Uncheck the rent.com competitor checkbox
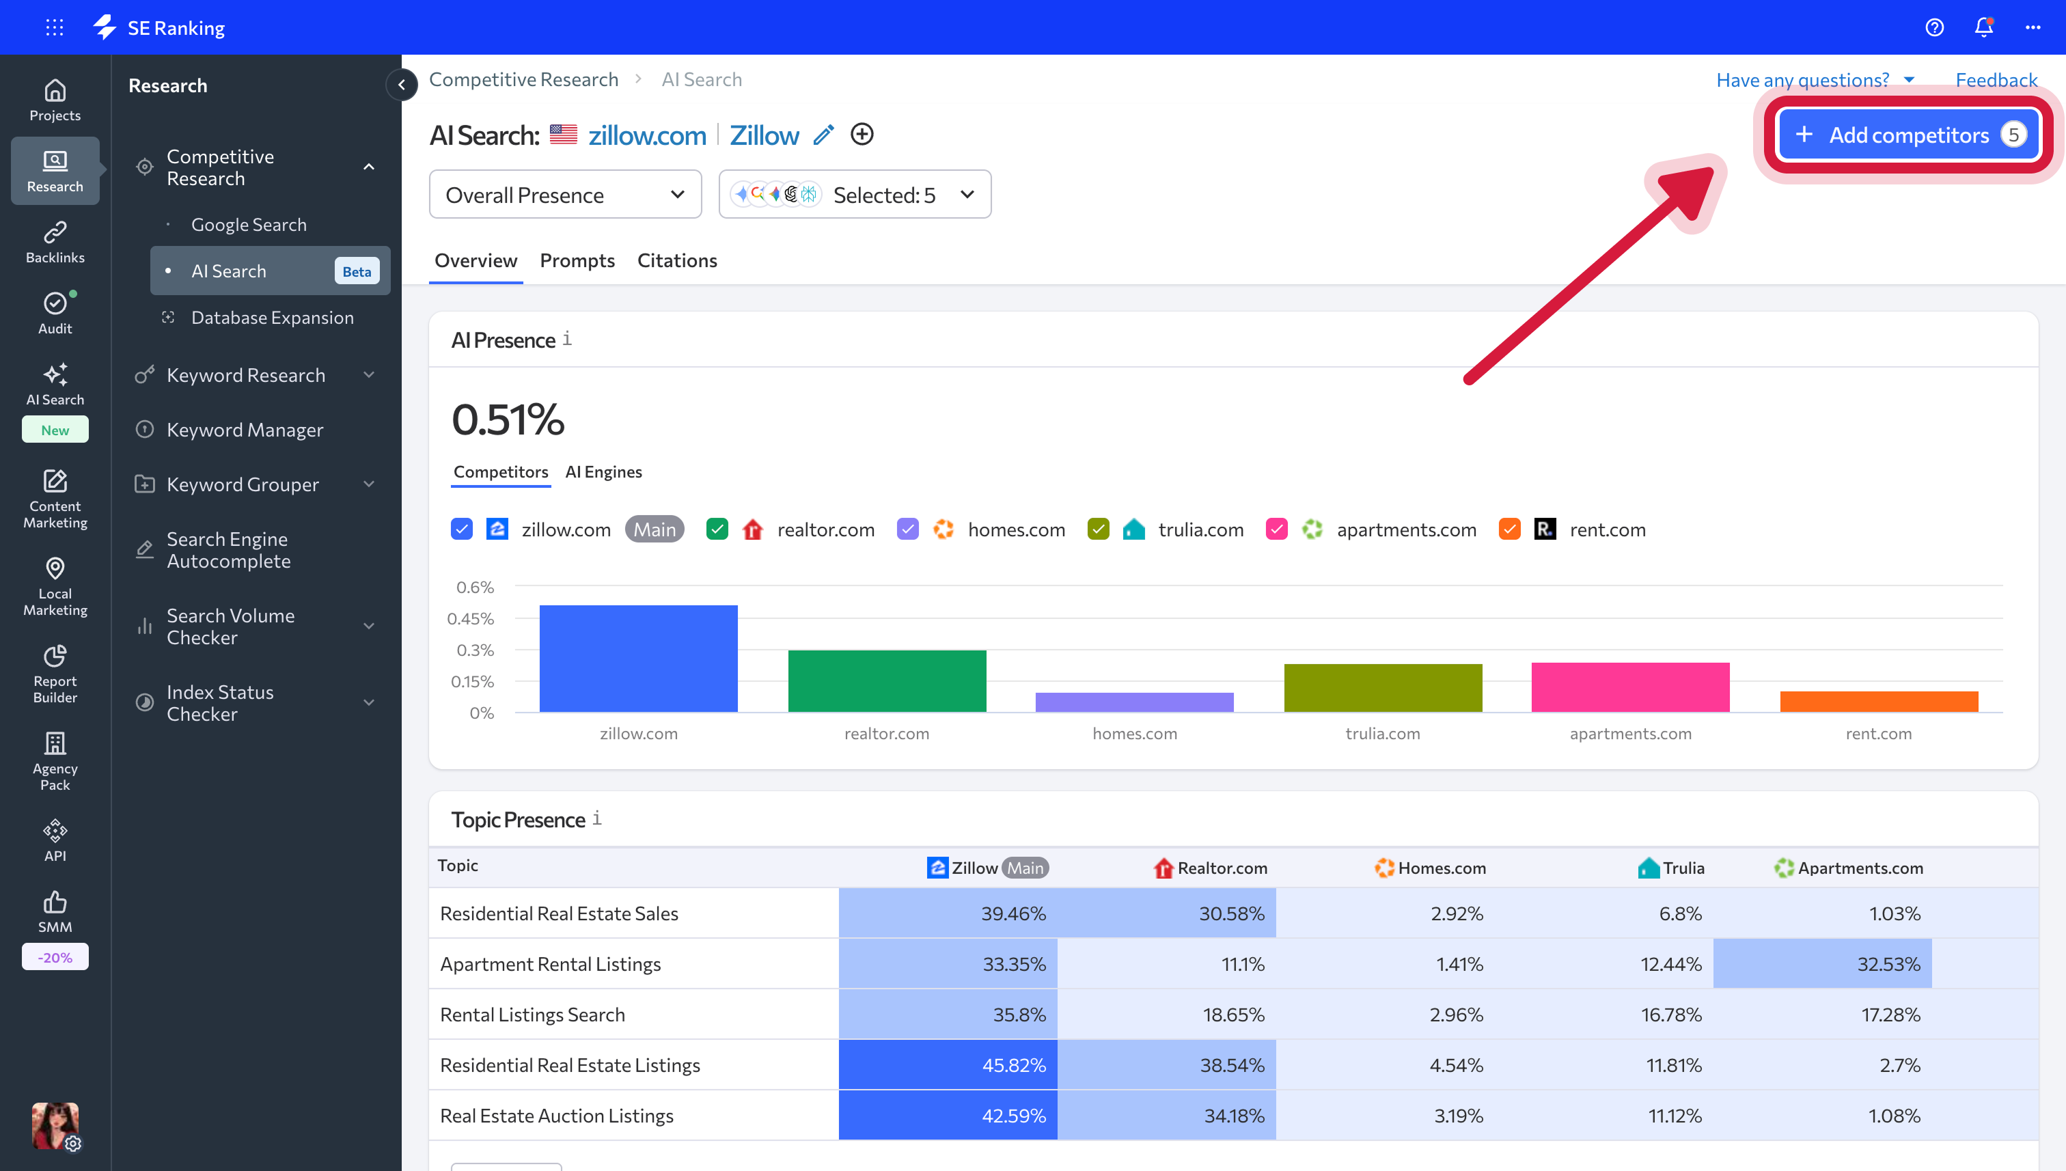Image resolution: width=2066 pixels, height=1171 pixels. 1509,529
